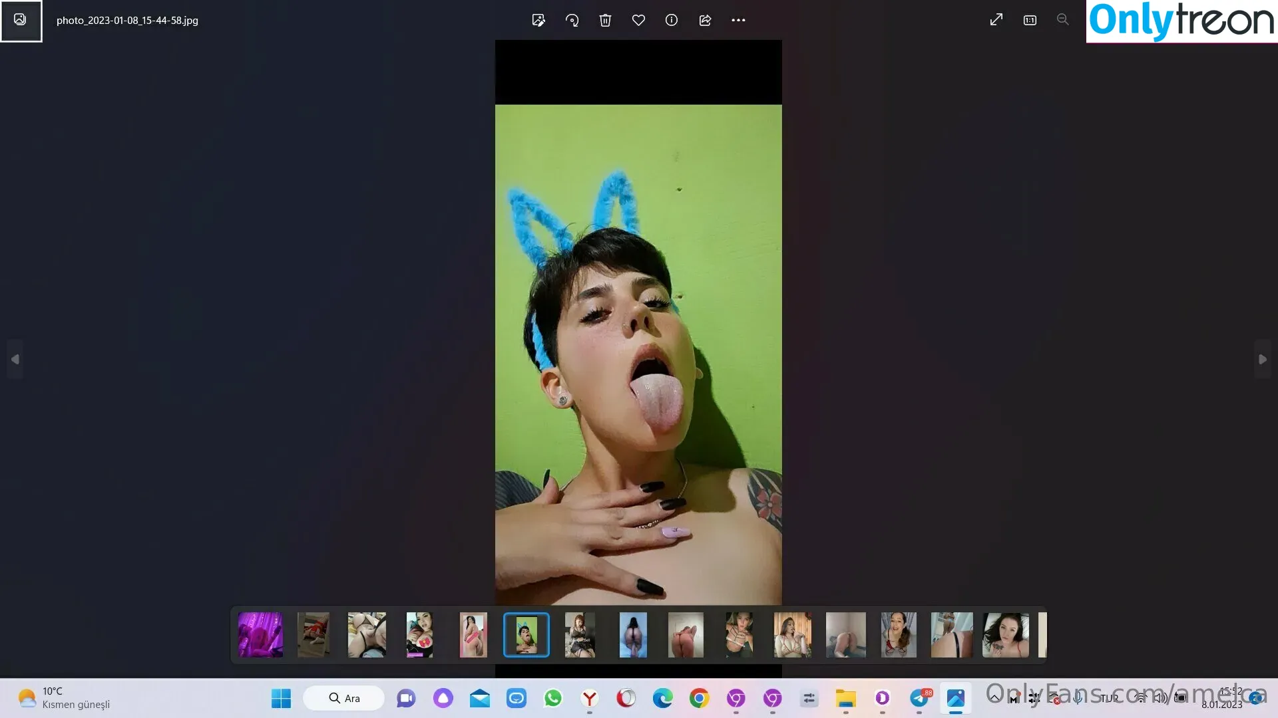Viewport: 1278px width, 718px height.
Task: Open the image editor from the toolbar
Action: click(538, 20)
